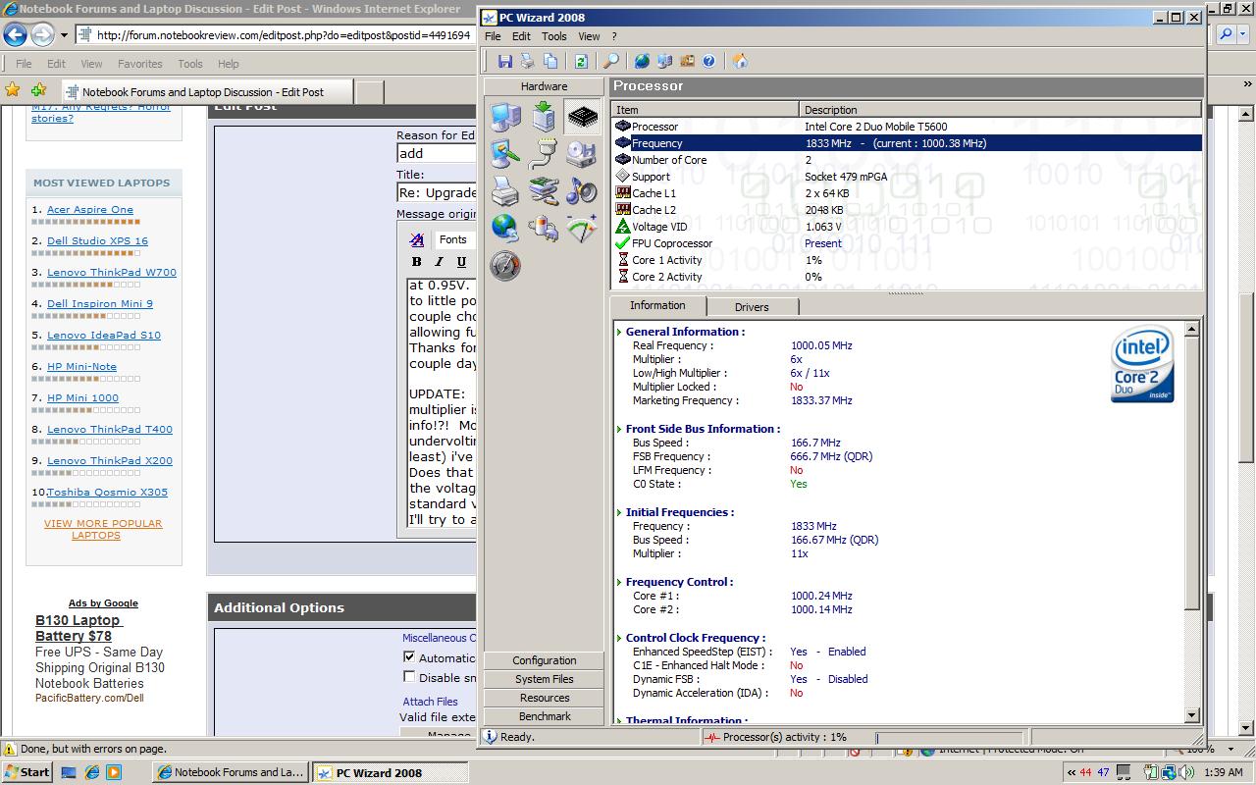Click the Start button in taskbar
This screenshot has width=1256, height=785.
tap(26, 772)
